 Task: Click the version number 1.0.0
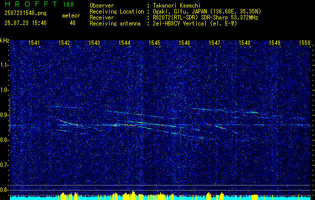tap(68, 4)
